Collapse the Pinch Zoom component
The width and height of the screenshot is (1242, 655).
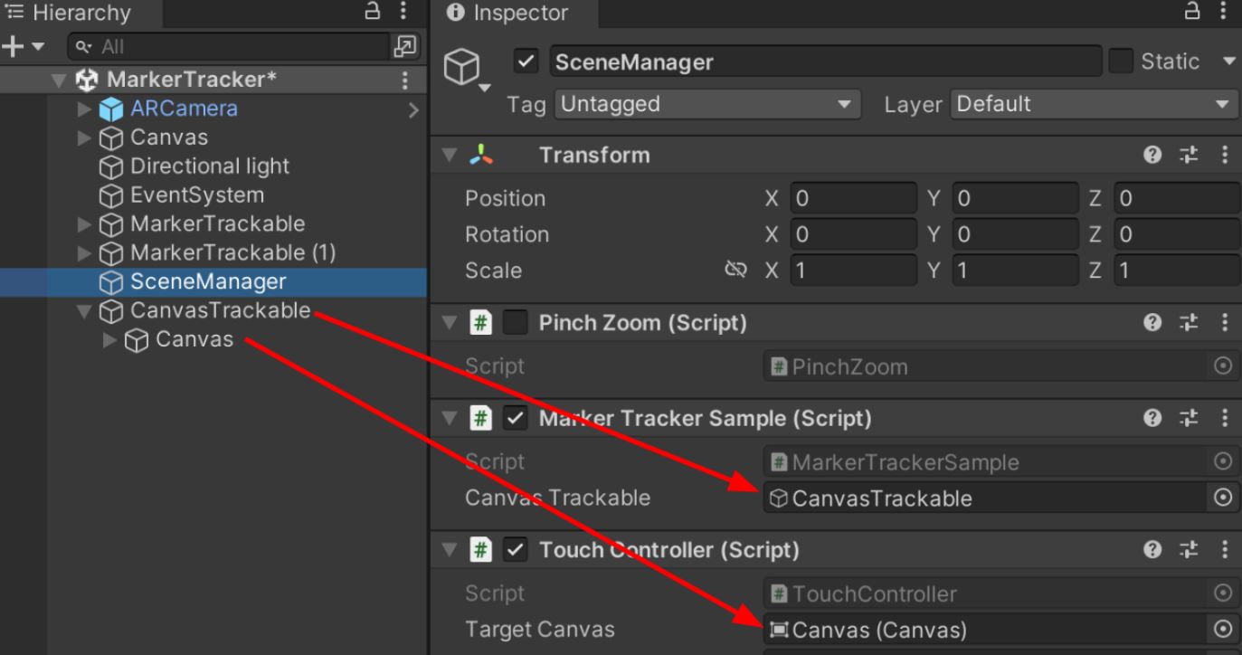tap(450, 323)
